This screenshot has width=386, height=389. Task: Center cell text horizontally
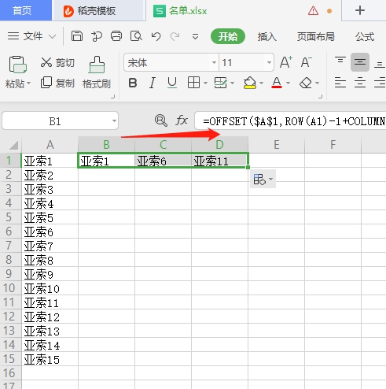tap(360, 83)
